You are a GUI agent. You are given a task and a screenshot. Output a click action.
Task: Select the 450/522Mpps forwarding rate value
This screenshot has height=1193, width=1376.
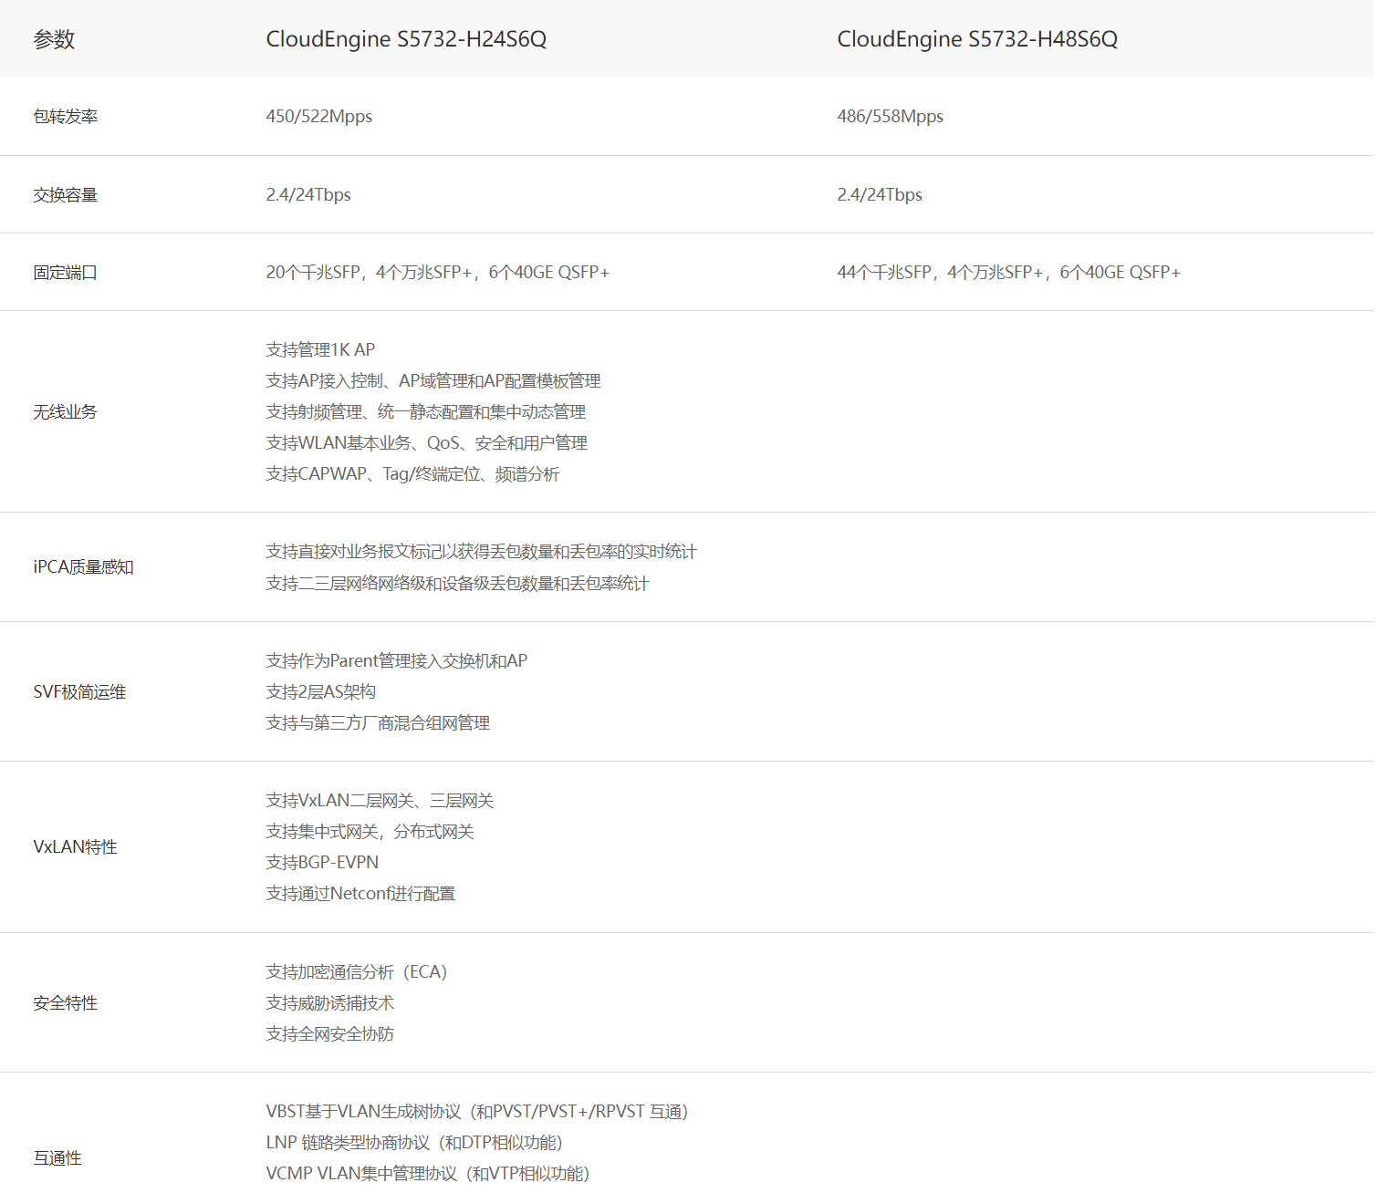tap(318, 117)
